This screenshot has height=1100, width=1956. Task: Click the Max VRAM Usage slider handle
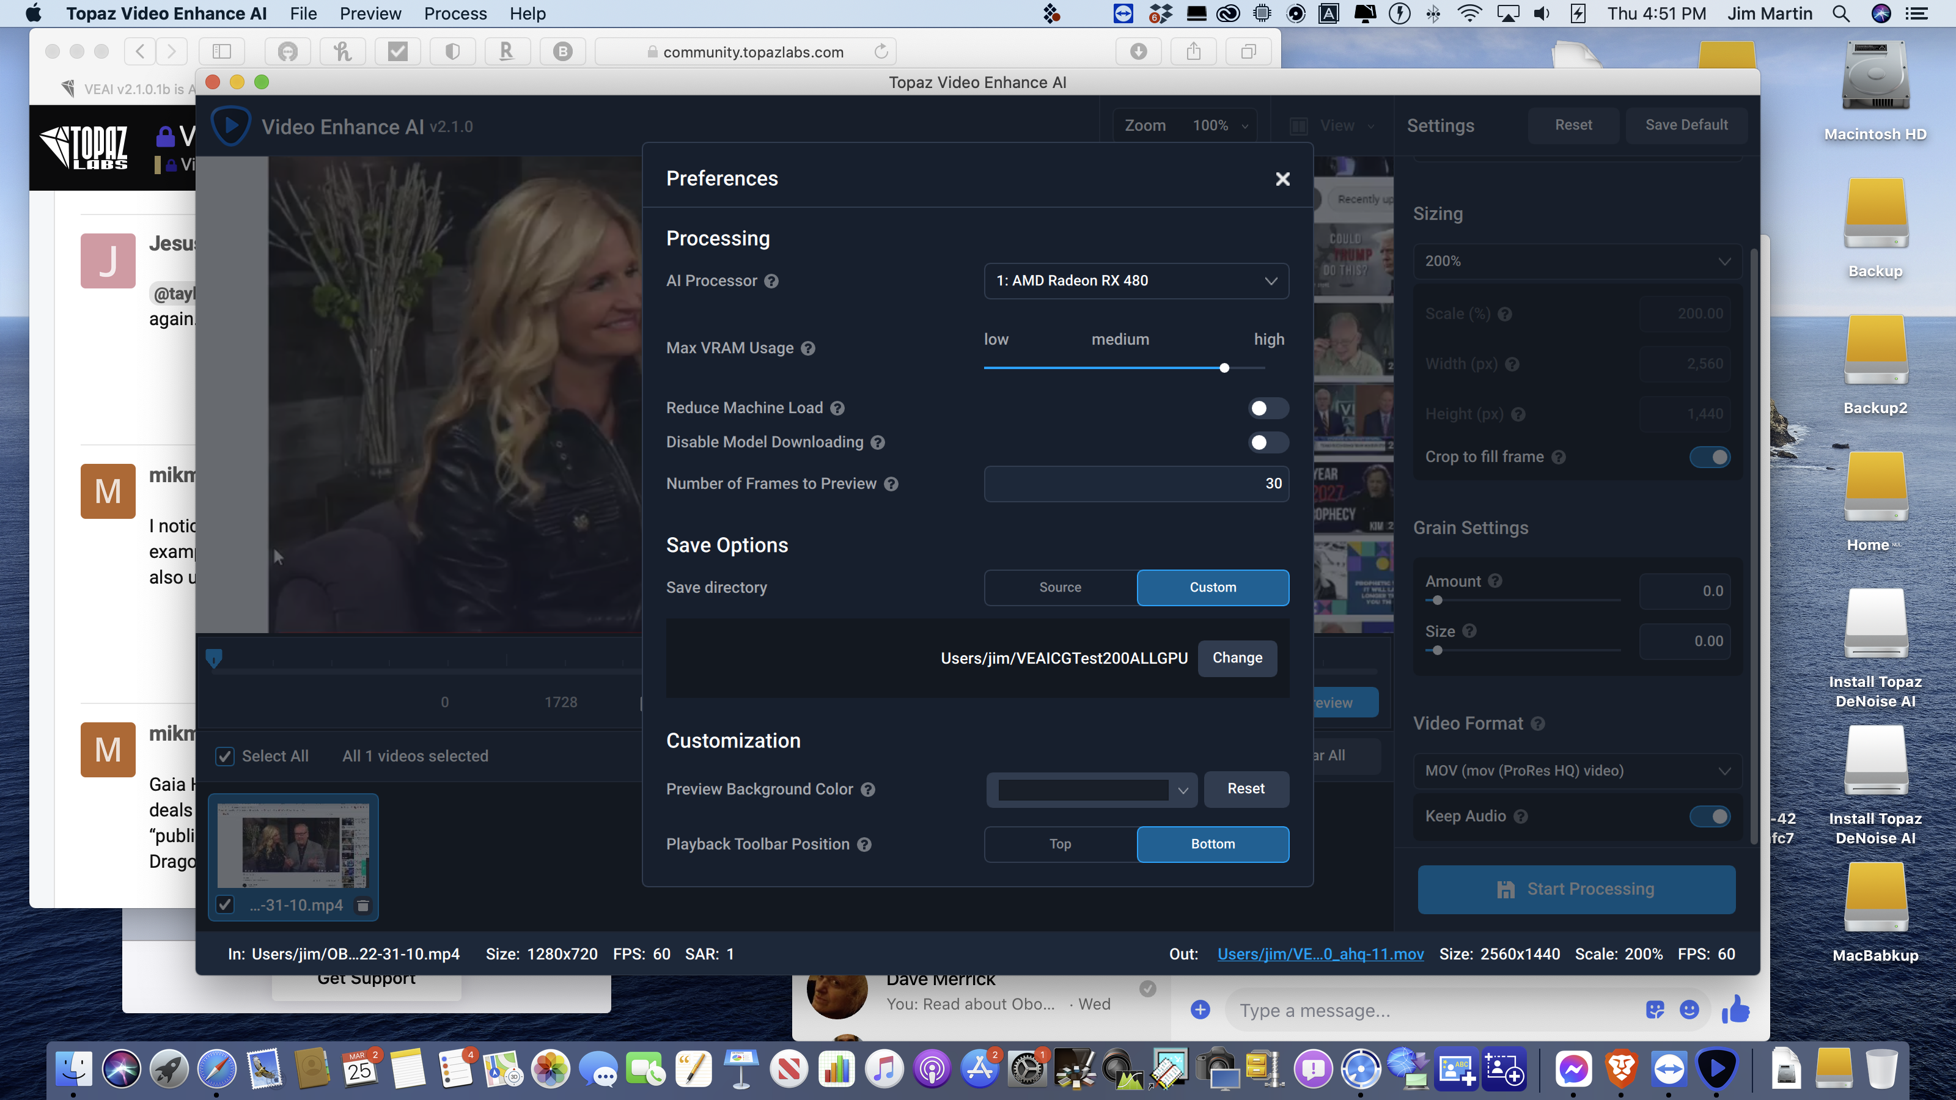click(x=1224, y=368)
